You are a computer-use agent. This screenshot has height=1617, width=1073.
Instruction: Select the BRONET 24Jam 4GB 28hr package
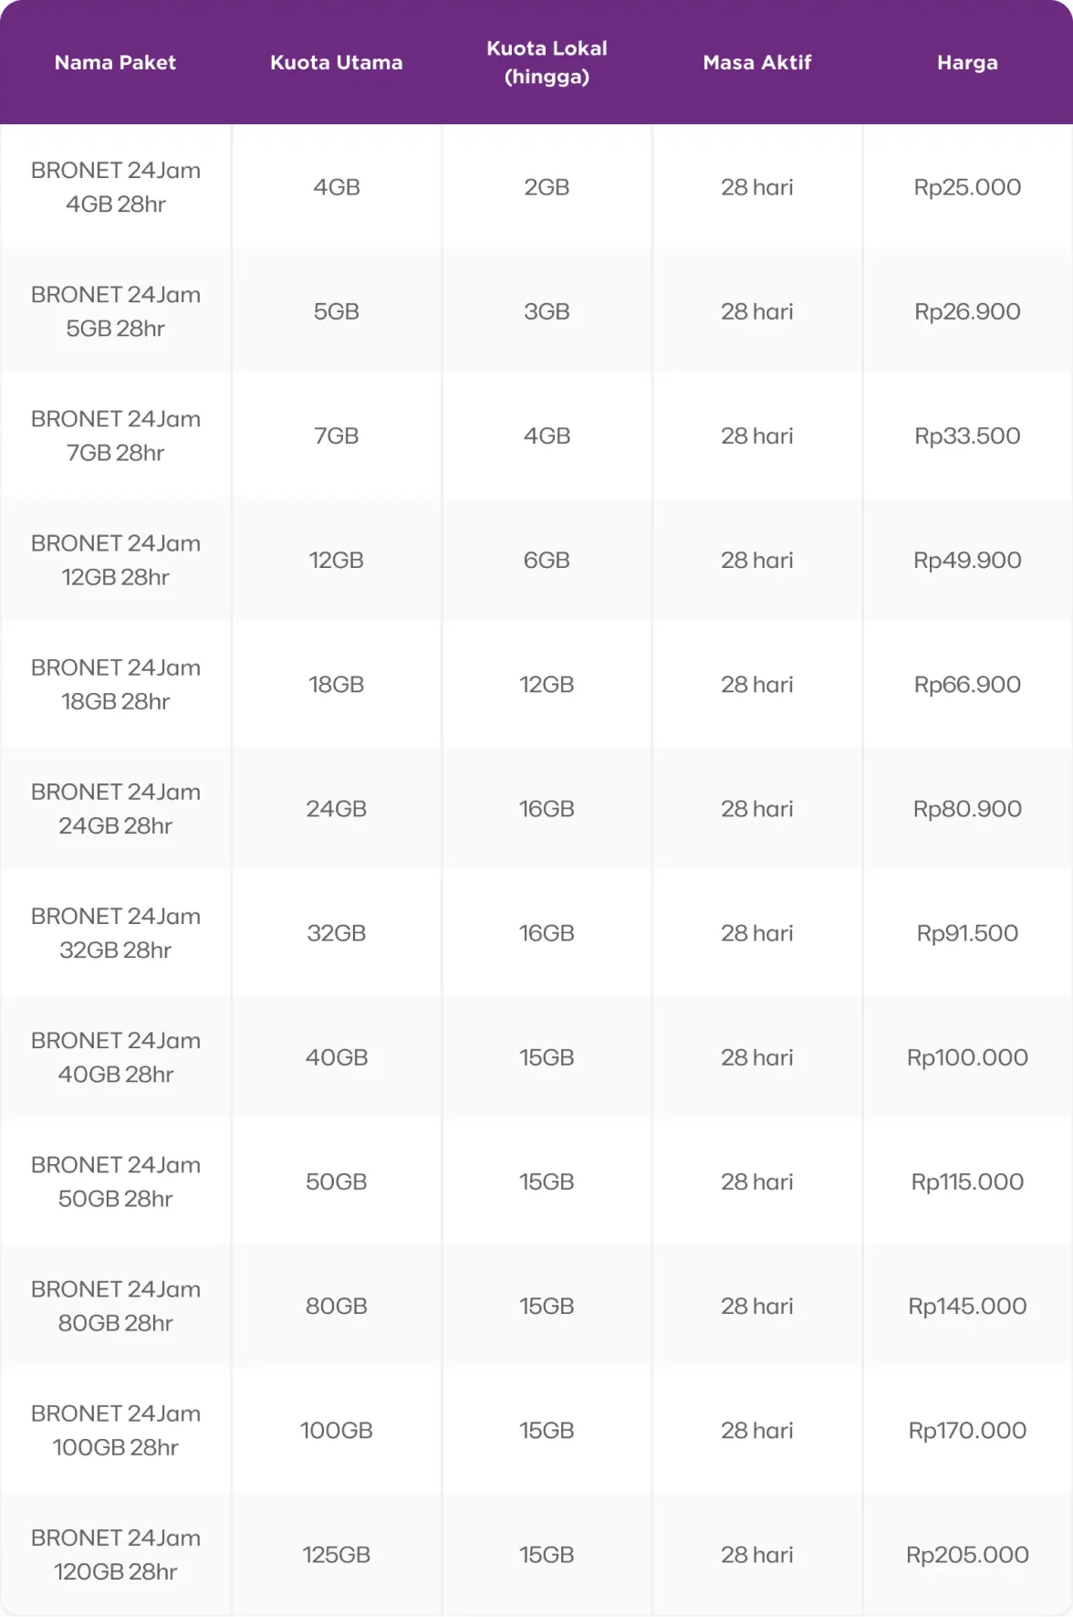(x=116, y=187)
